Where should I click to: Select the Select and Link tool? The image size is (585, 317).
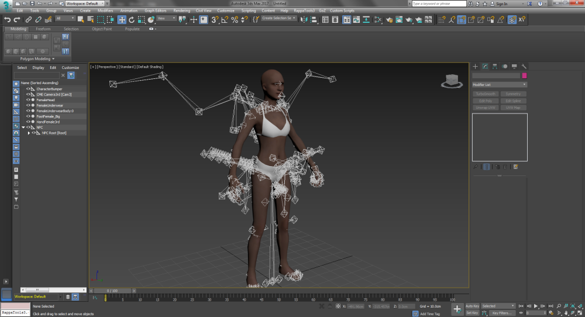click(x=28, y=20)
